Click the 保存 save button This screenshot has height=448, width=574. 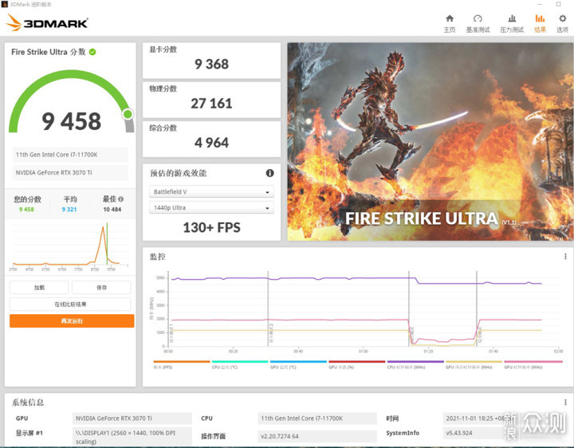click(101, 288)
